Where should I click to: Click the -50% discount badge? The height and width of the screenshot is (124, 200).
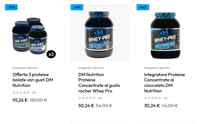click(x=11, y=7)
